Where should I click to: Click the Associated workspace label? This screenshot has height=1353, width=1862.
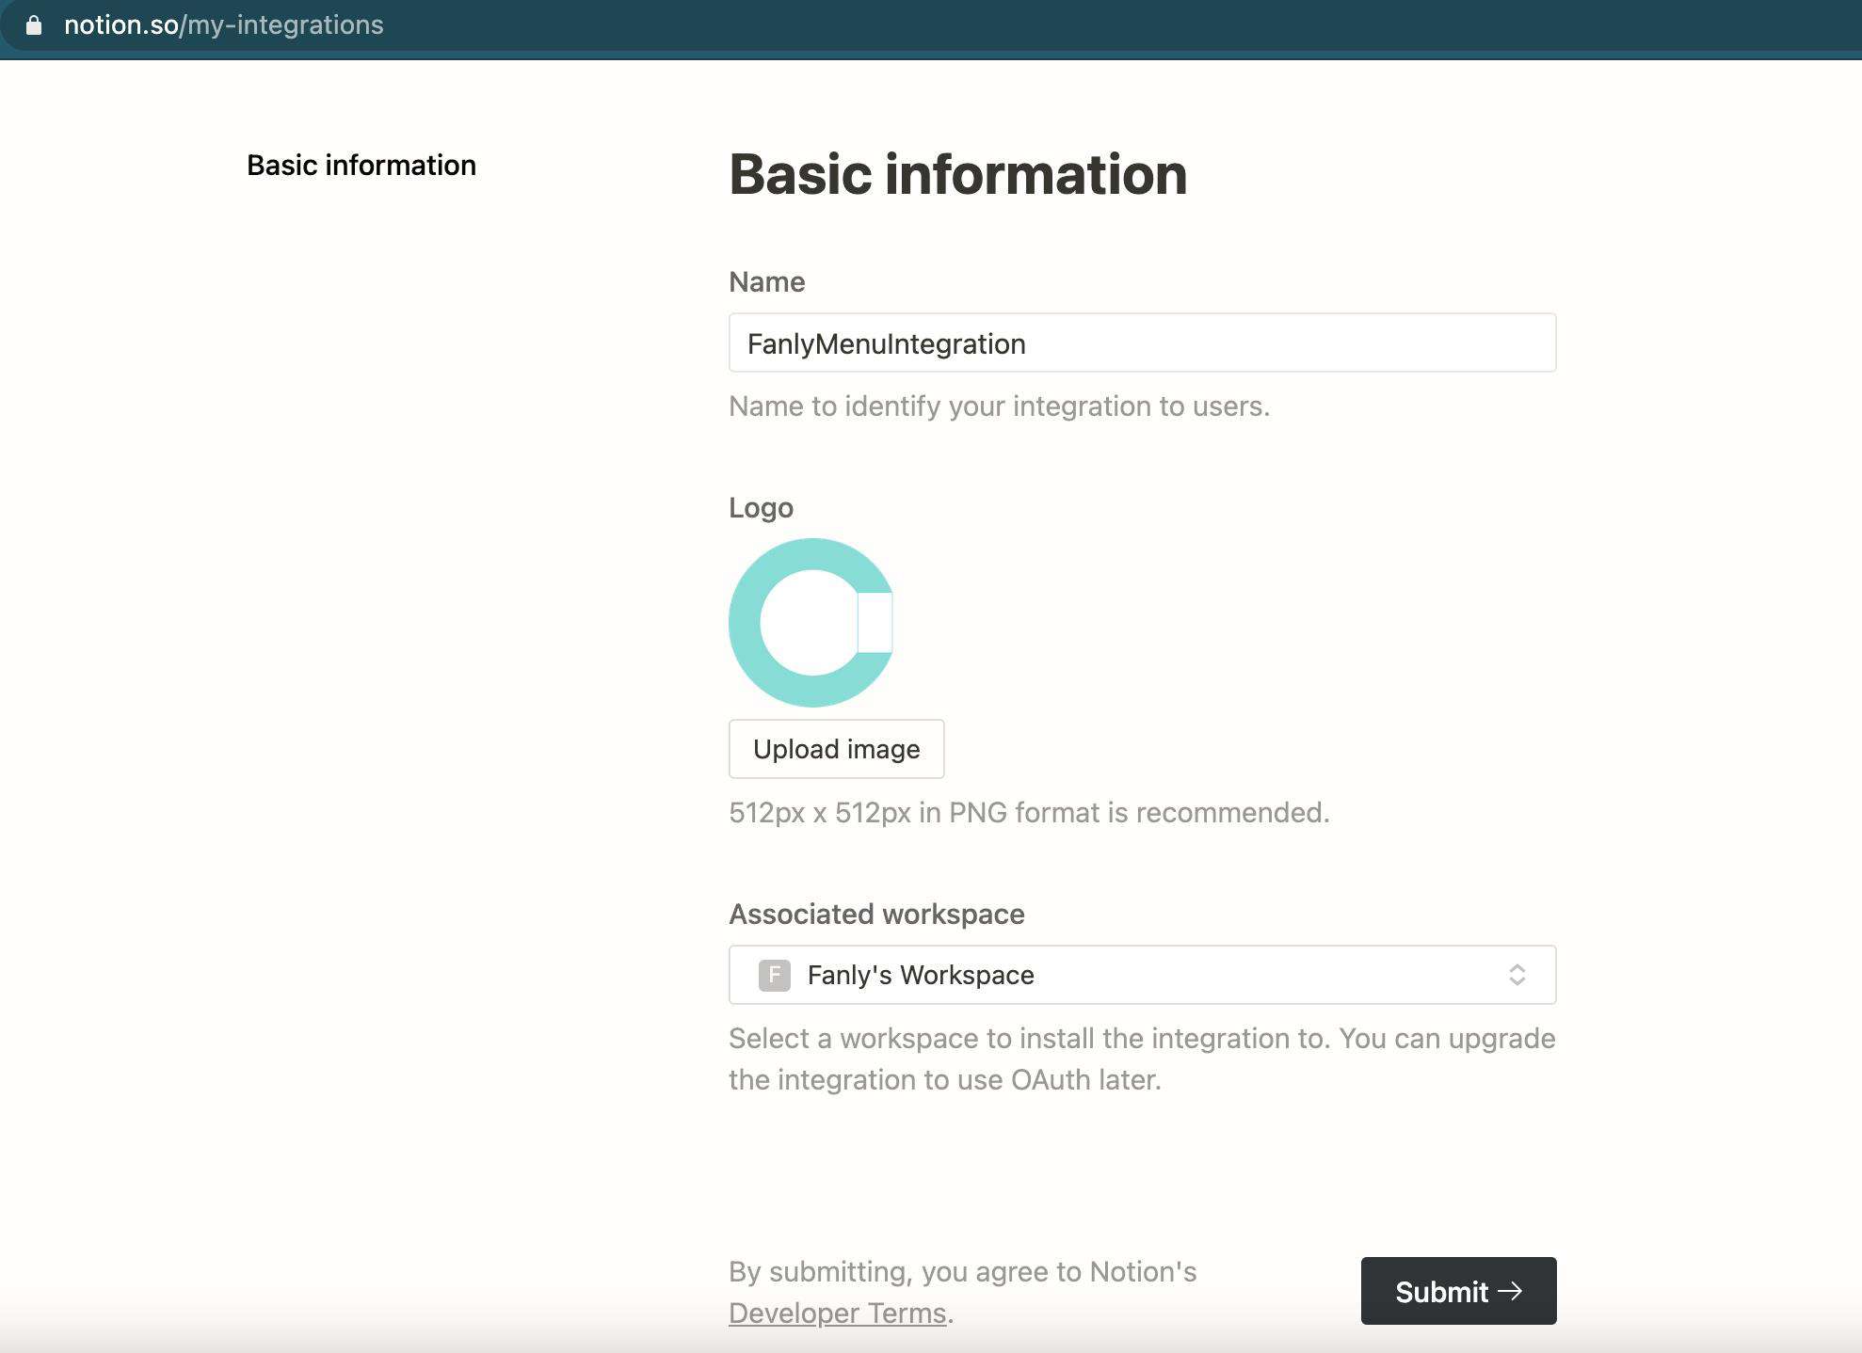(876, 915)
